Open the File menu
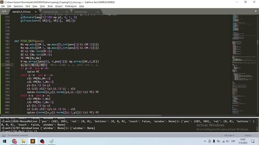The image size is (259, 145). (x=3, y=6)
